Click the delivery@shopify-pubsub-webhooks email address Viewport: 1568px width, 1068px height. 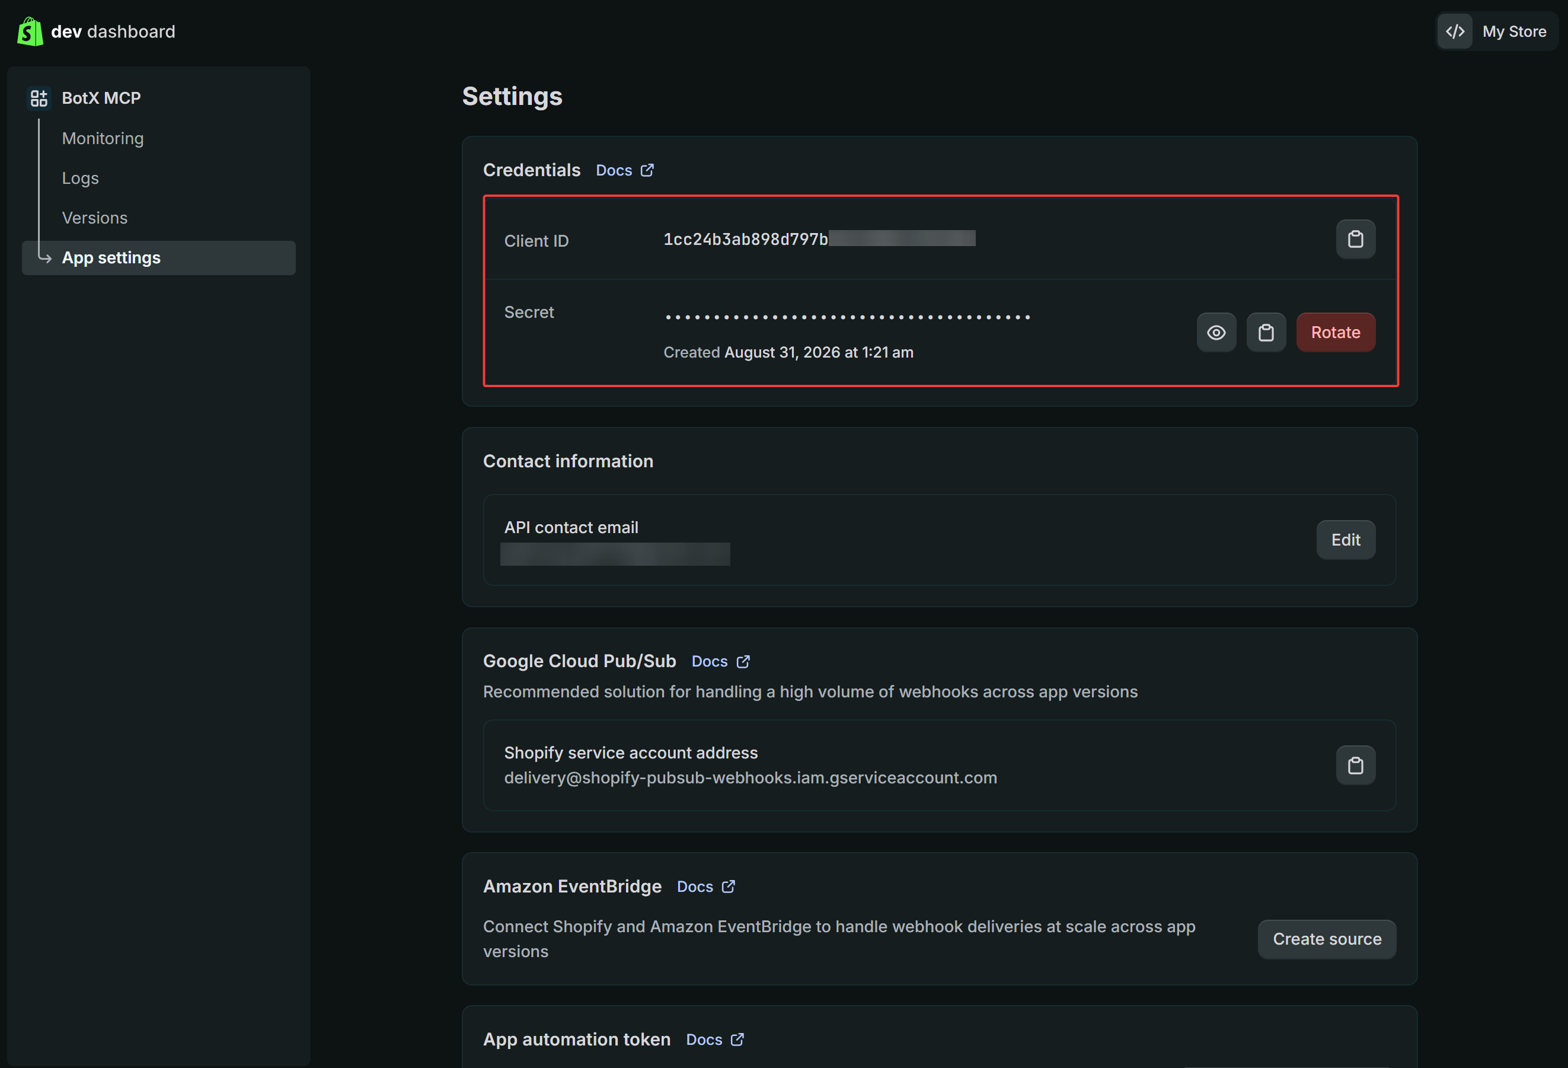(751, 777)
